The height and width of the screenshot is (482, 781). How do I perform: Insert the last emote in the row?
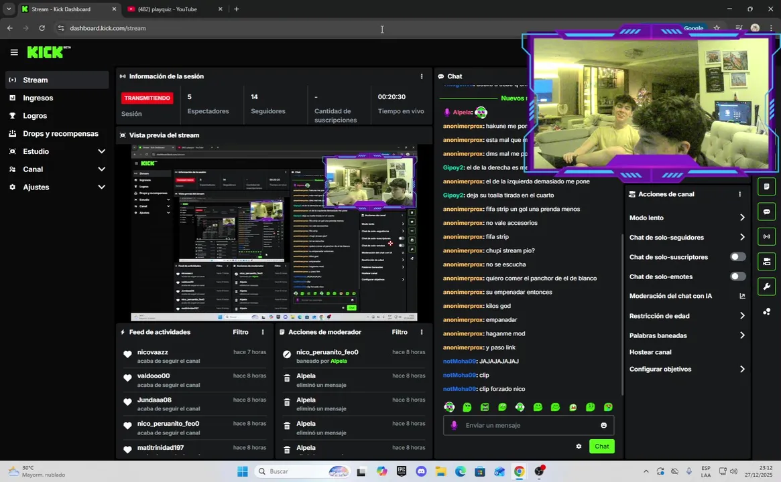click(x=608, y=407)
